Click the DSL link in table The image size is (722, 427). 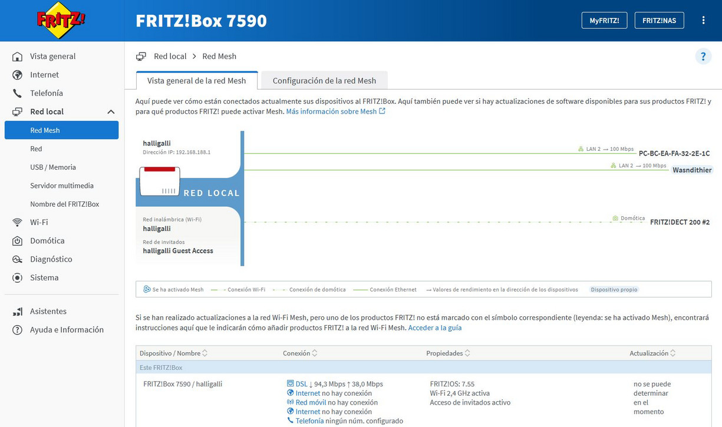(301, 384)
